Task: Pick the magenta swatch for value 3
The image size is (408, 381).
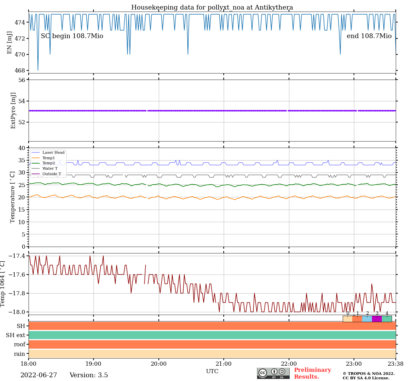Action: tap(377, 319)
